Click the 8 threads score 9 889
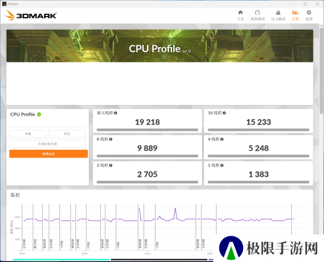Screen dimensions: 324x262 coord(147,148)
